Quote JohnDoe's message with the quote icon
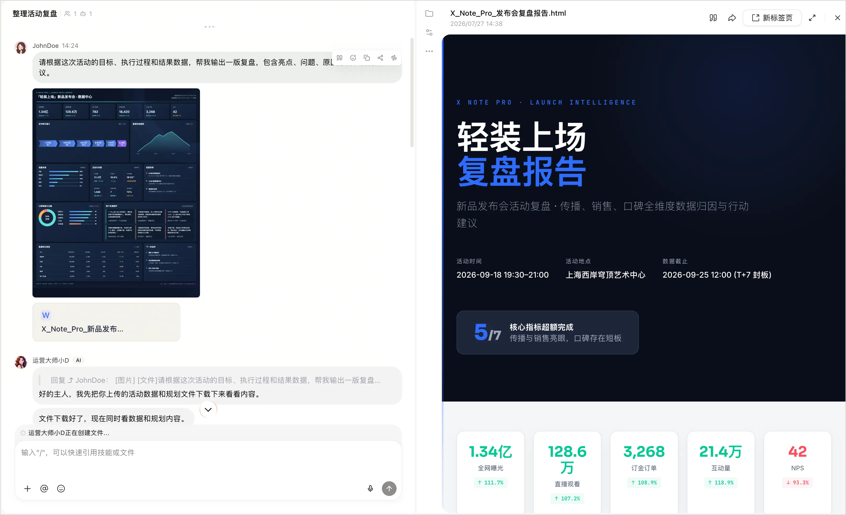Viewport: 846px width, 515px height. pyautogui.click(x=339, y=58)
